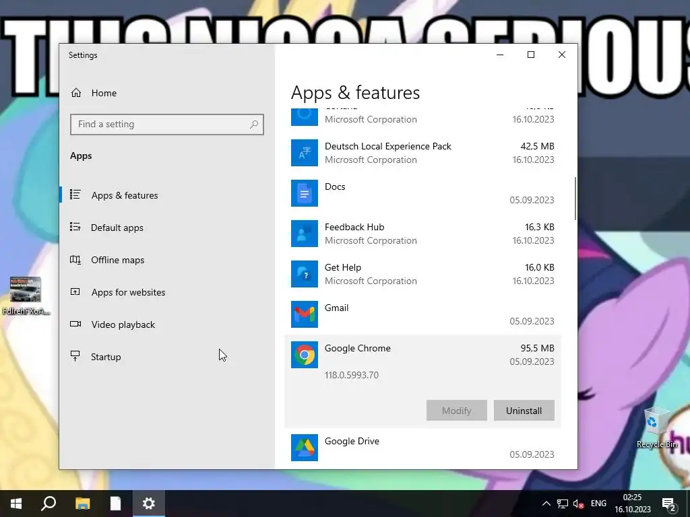Open Offline maps page
This screenshot has width=690, height=517.
(x=117, y=260)
